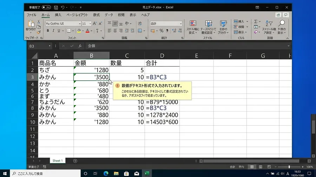Toggle Bold formatting
The image size is (316, 177).
click(48, 31)
